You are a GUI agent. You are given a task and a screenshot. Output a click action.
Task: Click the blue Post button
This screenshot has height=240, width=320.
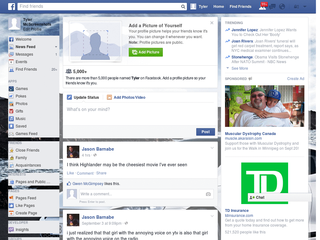point(206,132)
